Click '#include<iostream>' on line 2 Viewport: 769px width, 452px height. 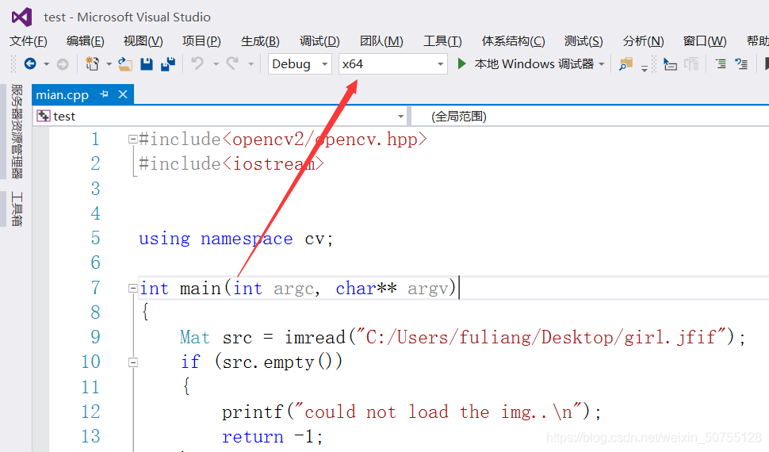(x=231, y=164)
